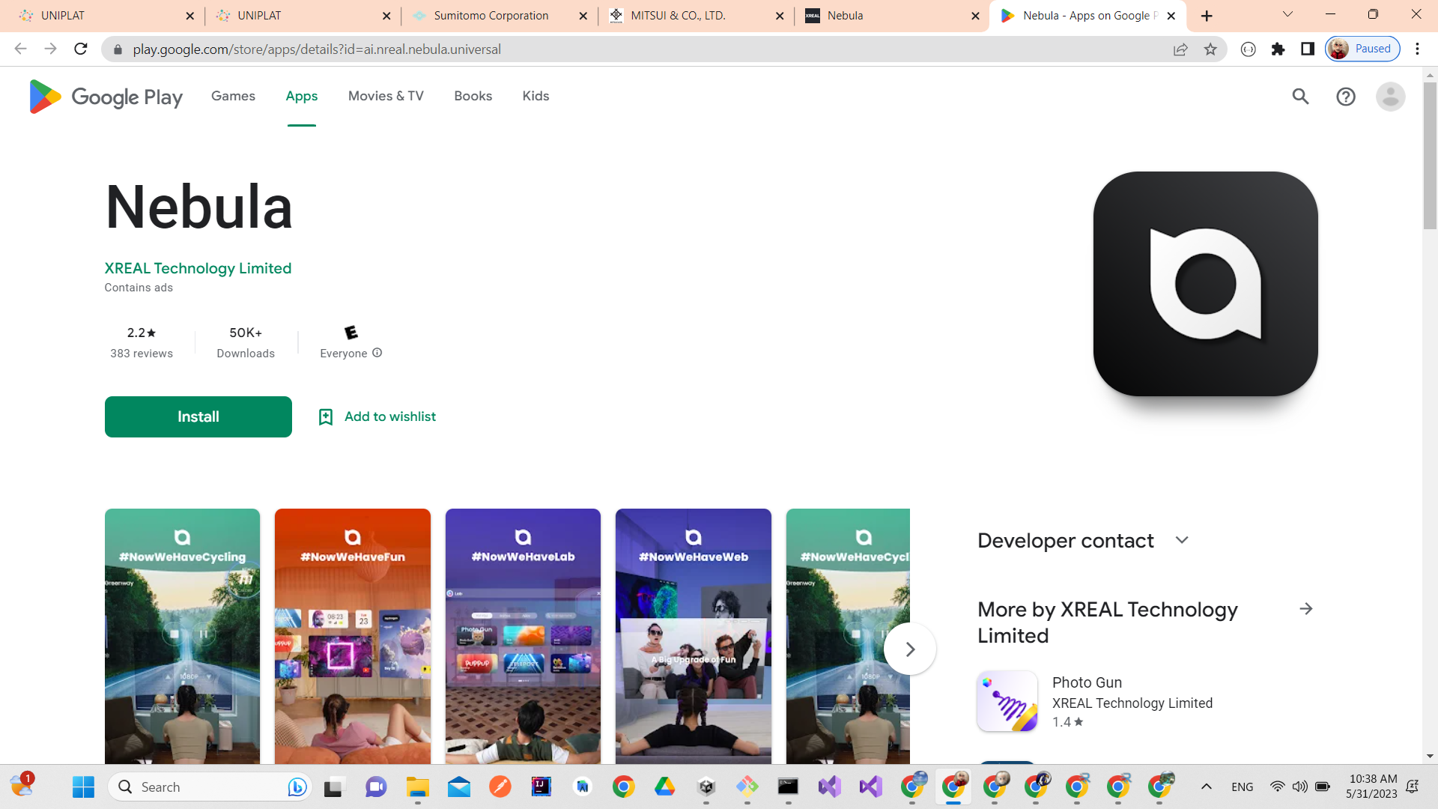Image resolution: width=1438 pixels, height=809 pixels.
Task: Open the Google Play search
Action: 1301,96
